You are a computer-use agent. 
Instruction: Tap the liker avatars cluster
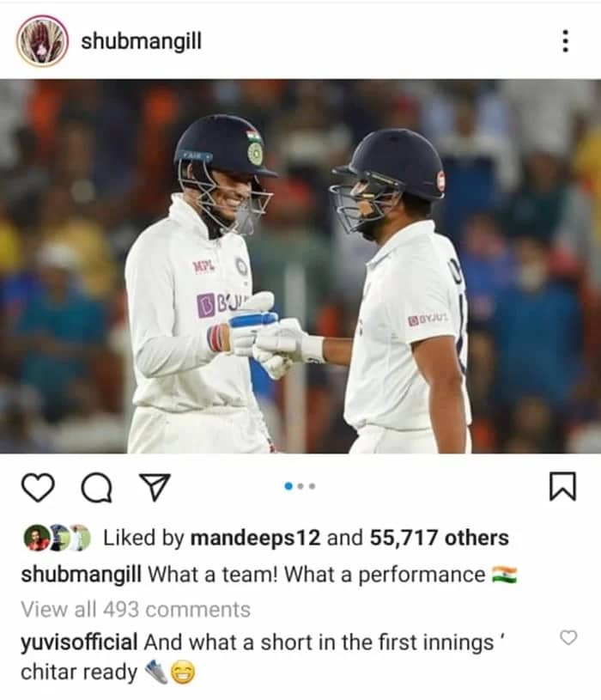pos(57,538)
